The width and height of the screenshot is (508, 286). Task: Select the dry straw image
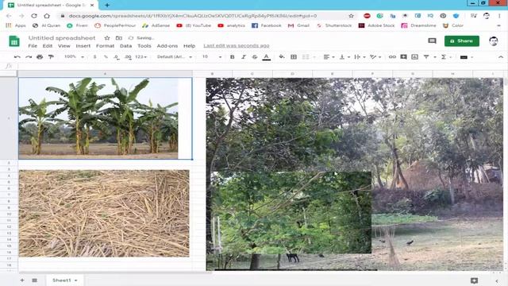click(x=104, y=214)
